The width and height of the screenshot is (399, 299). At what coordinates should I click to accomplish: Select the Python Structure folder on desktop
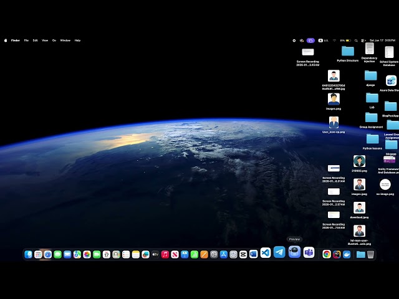coord(348,51)
